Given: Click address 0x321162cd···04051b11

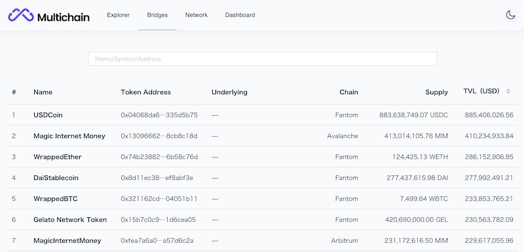Looking at the screenshot, I should (x=159, y=199).
